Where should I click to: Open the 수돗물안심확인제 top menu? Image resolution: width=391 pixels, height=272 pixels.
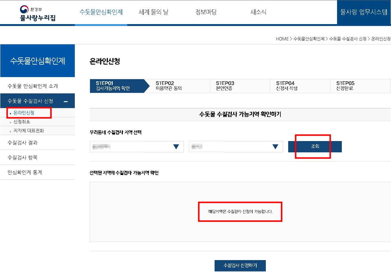101,12
